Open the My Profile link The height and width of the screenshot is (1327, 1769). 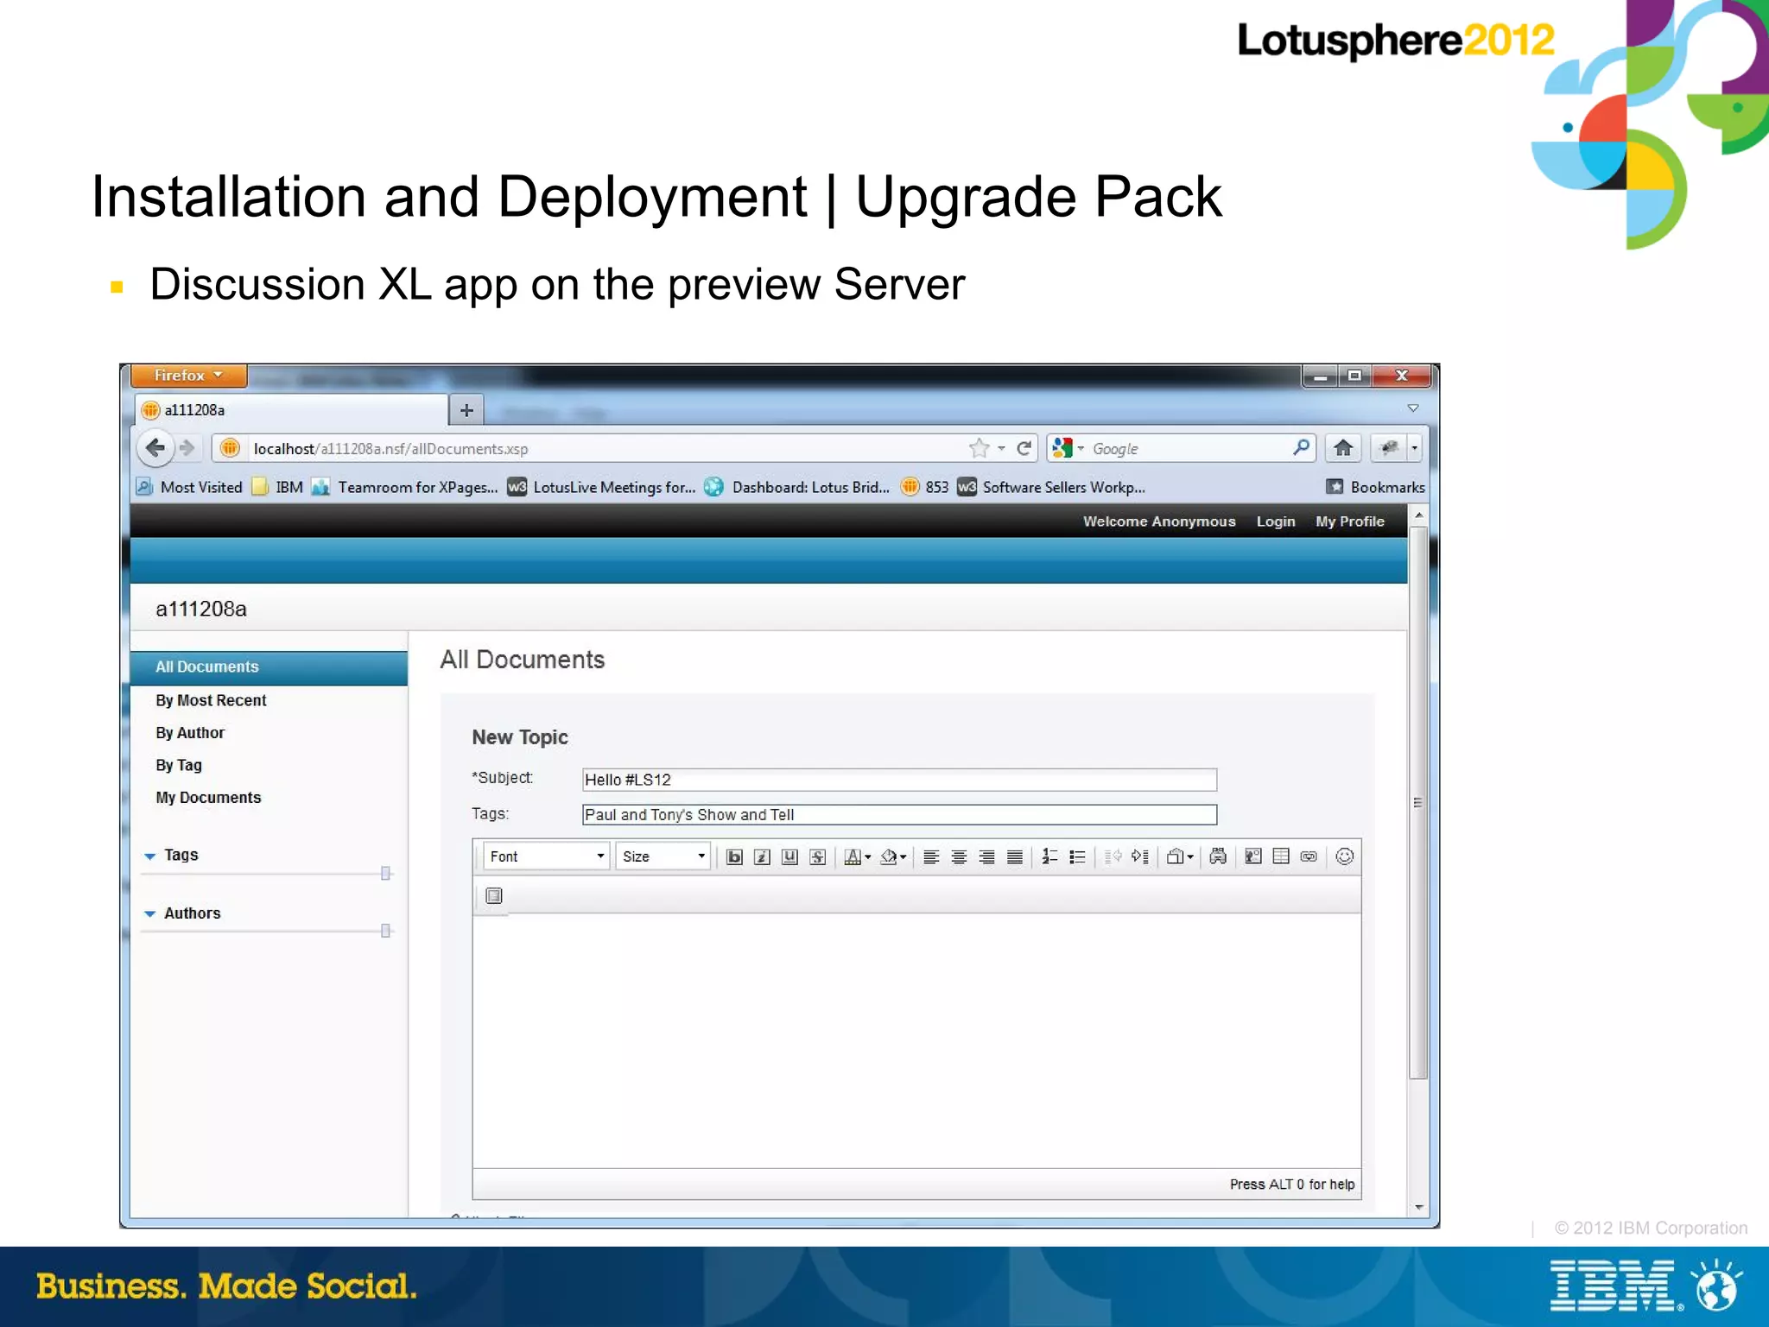click(1350, 521)
